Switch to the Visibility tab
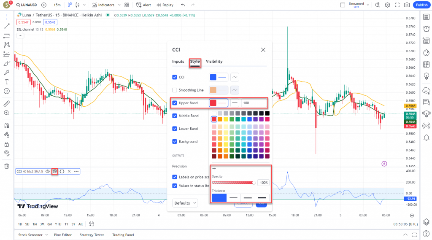Image resolution: width=432 pixels, height=240 pixels. pos(214,62)
